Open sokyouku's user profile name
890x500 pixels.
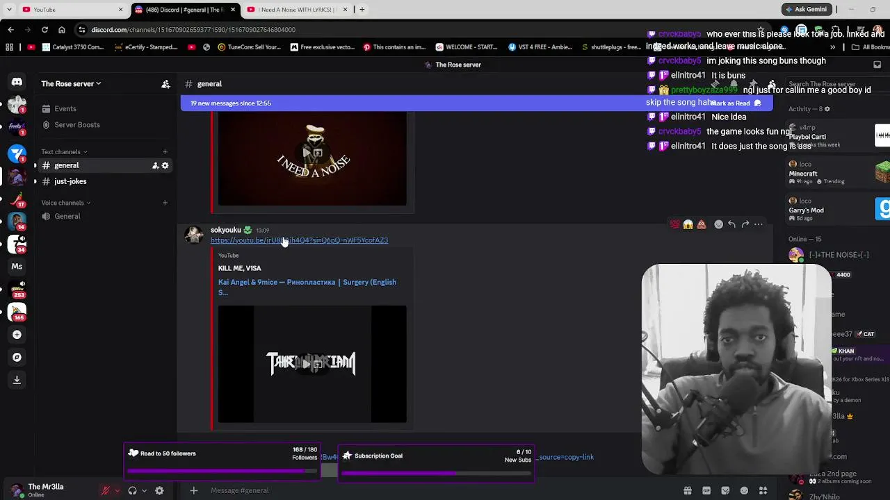[226, 230]
